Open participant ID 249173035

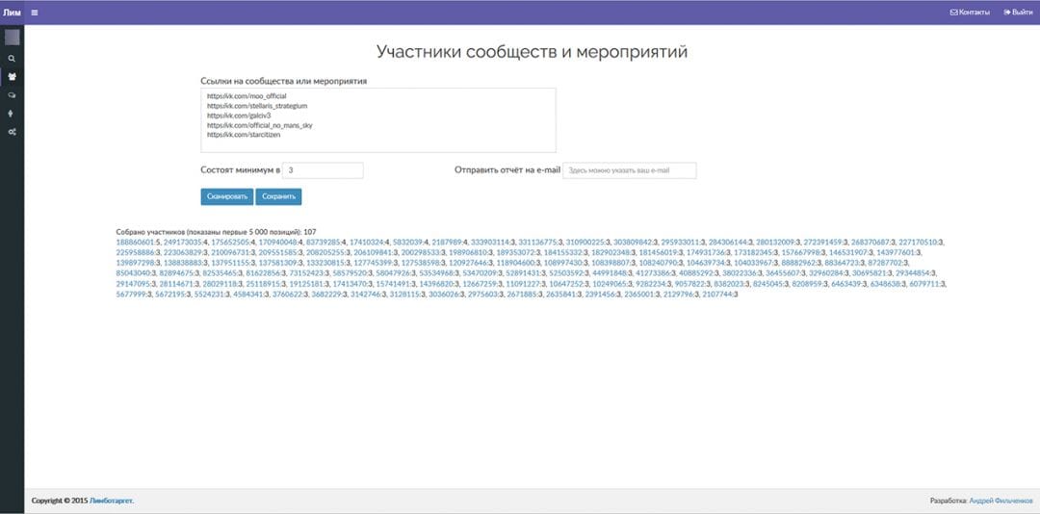coord(184,243)
